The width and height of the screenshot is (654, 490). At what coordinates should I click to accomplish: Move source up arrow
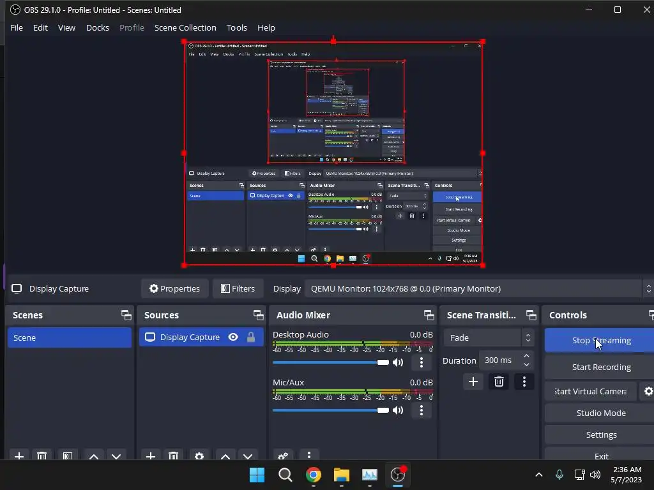click(x=225, y=456)
